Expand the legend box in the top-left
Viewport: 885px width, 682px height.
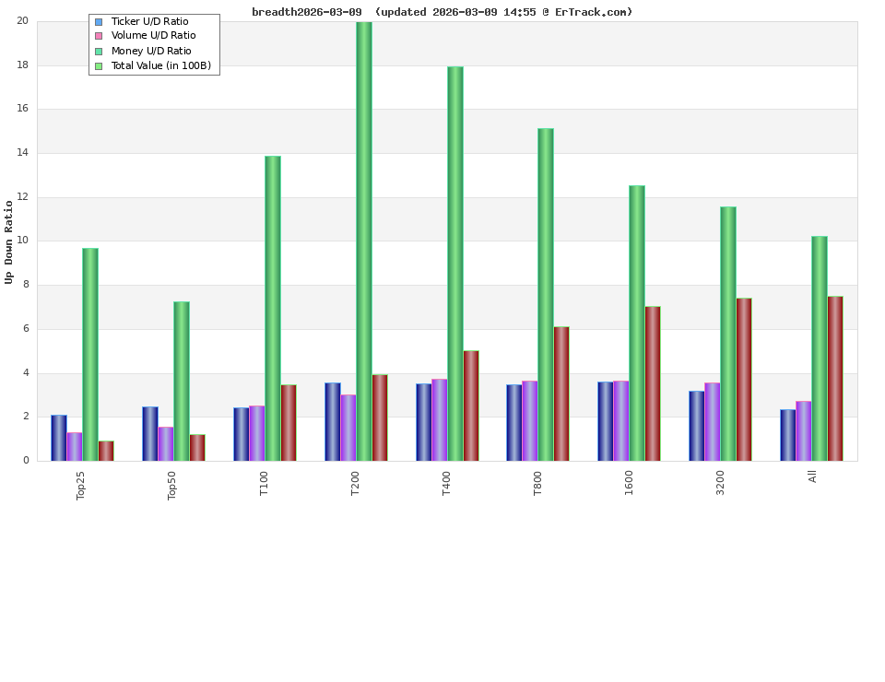(x=154, y=43)
